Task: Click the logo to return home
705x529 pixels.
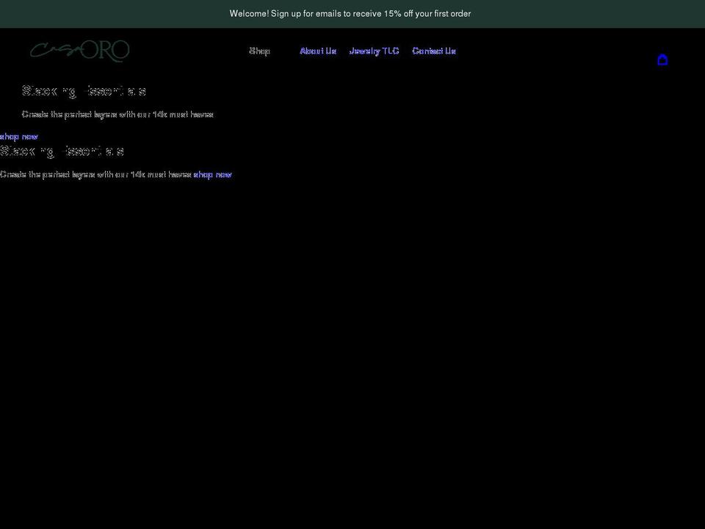Action: pos(80,50)
